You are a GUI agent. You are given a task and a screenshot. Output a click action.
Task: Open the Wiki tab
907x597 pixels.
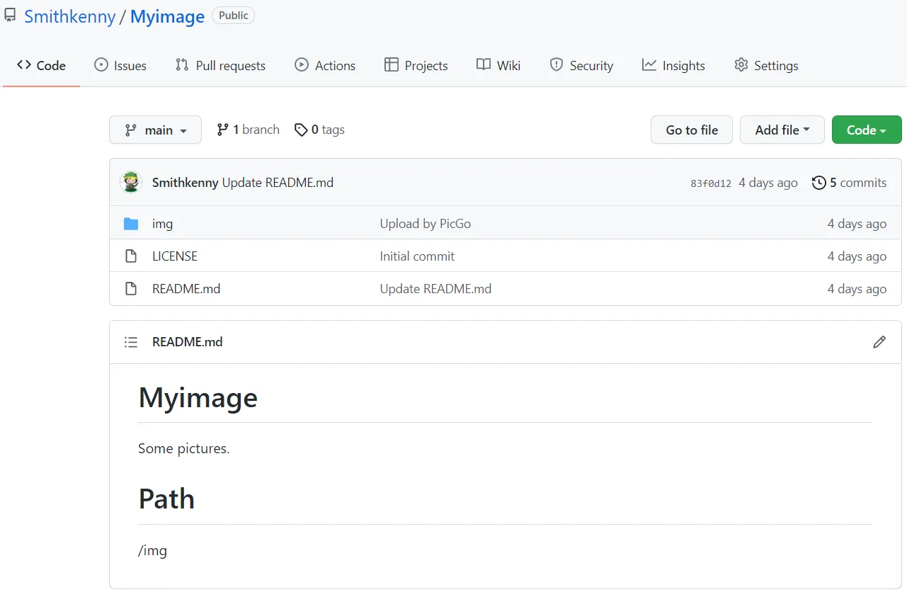(498, 65)
